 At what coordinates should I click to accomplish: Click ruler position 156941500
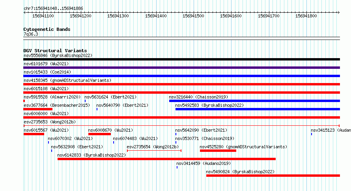tap(193, 16)
